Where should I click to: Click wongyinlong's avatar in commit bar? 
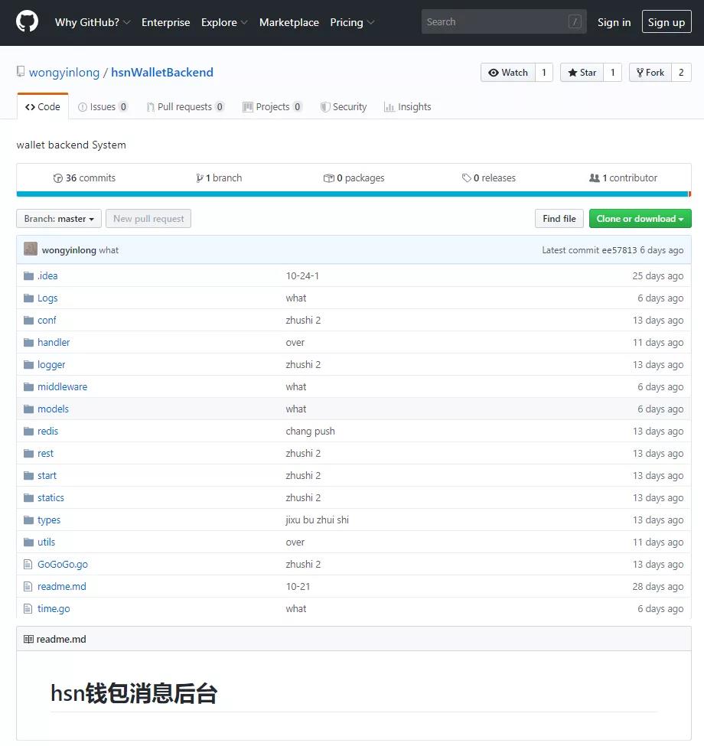coord(31,249)
